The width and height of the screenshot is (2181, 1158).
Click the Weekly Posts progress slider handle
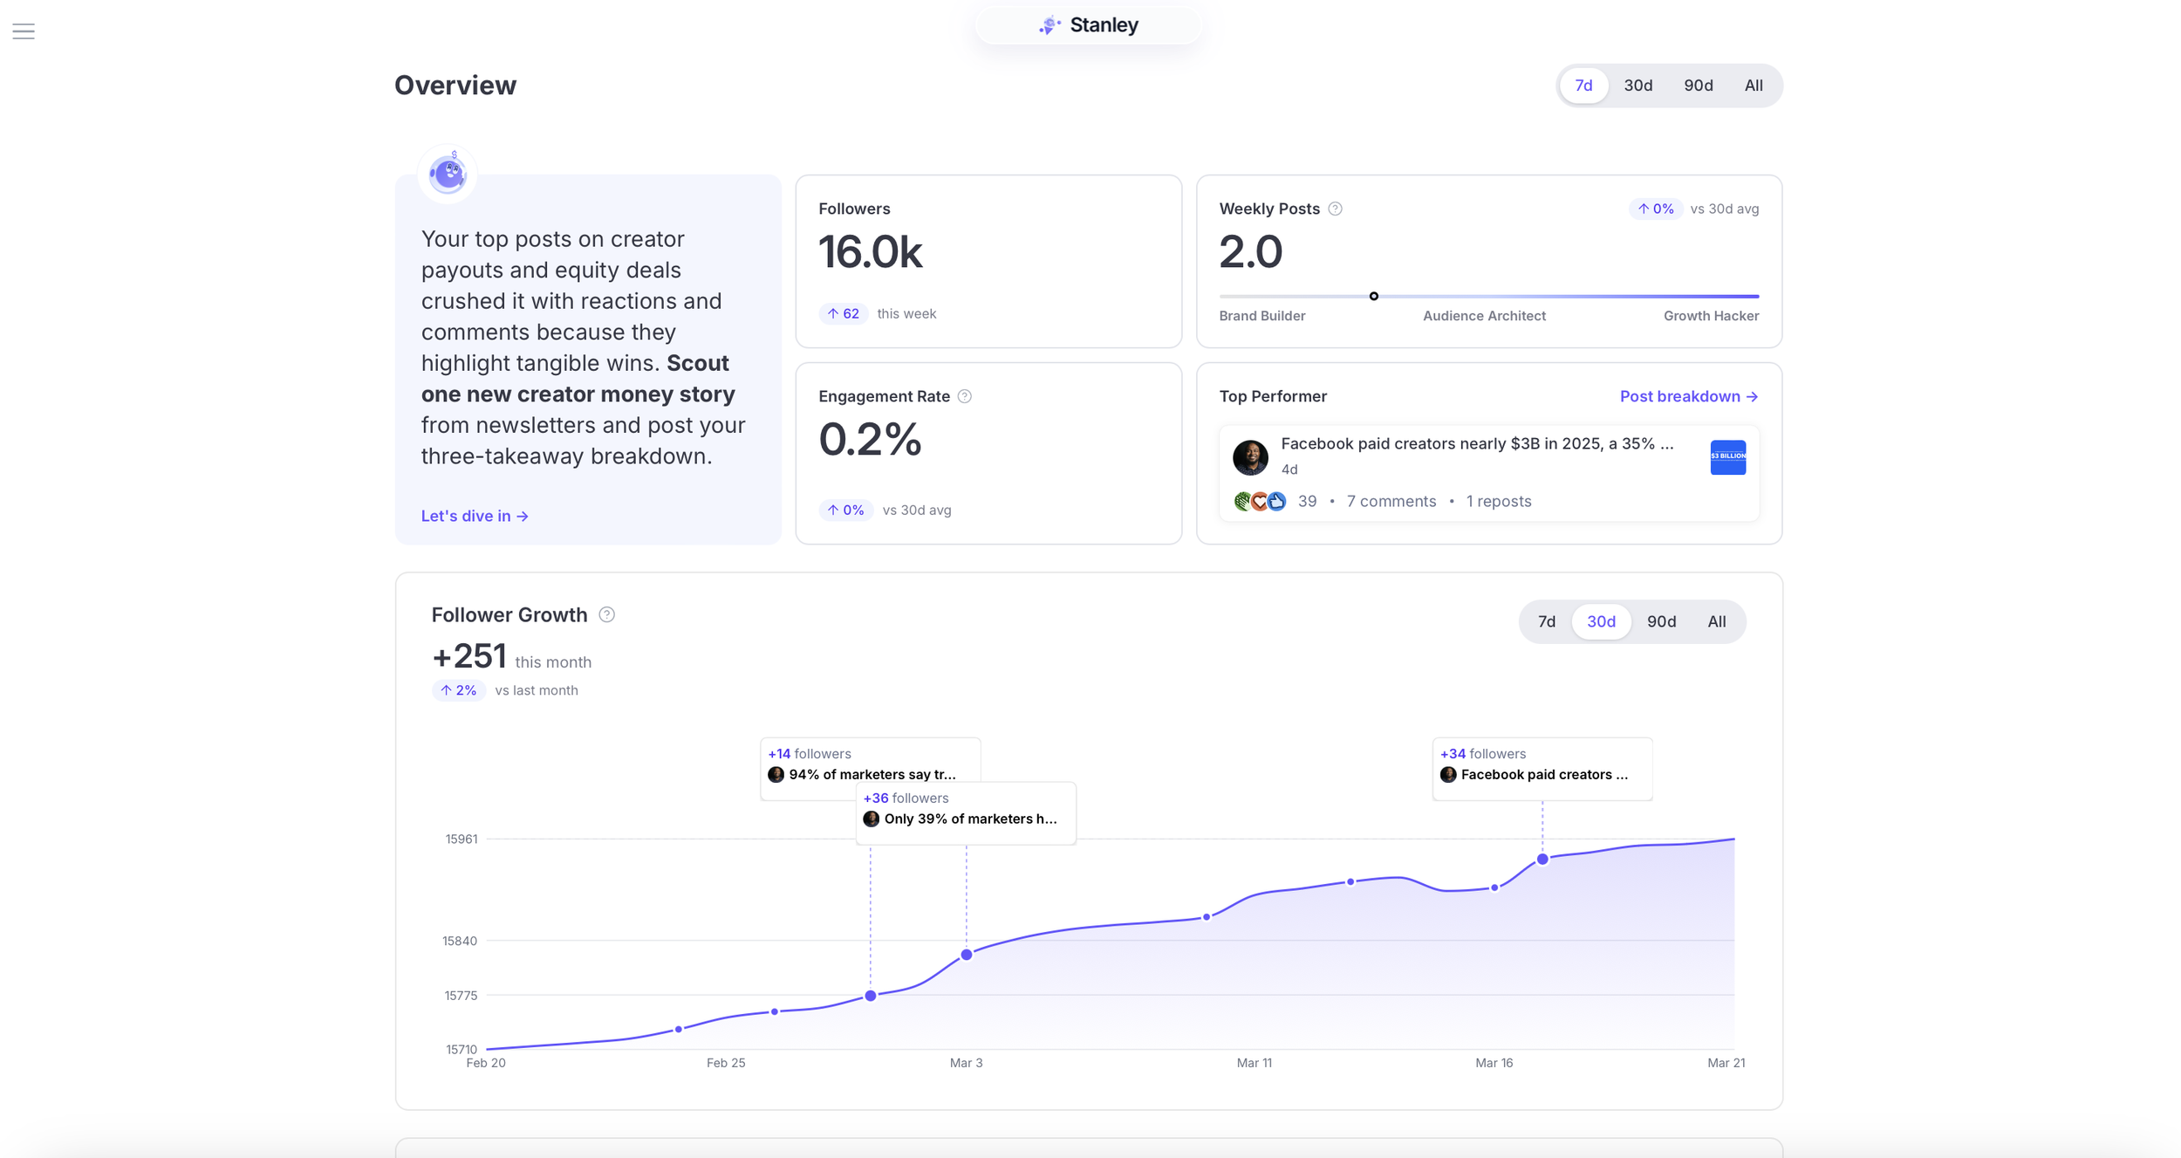(x=1374, y=297)
